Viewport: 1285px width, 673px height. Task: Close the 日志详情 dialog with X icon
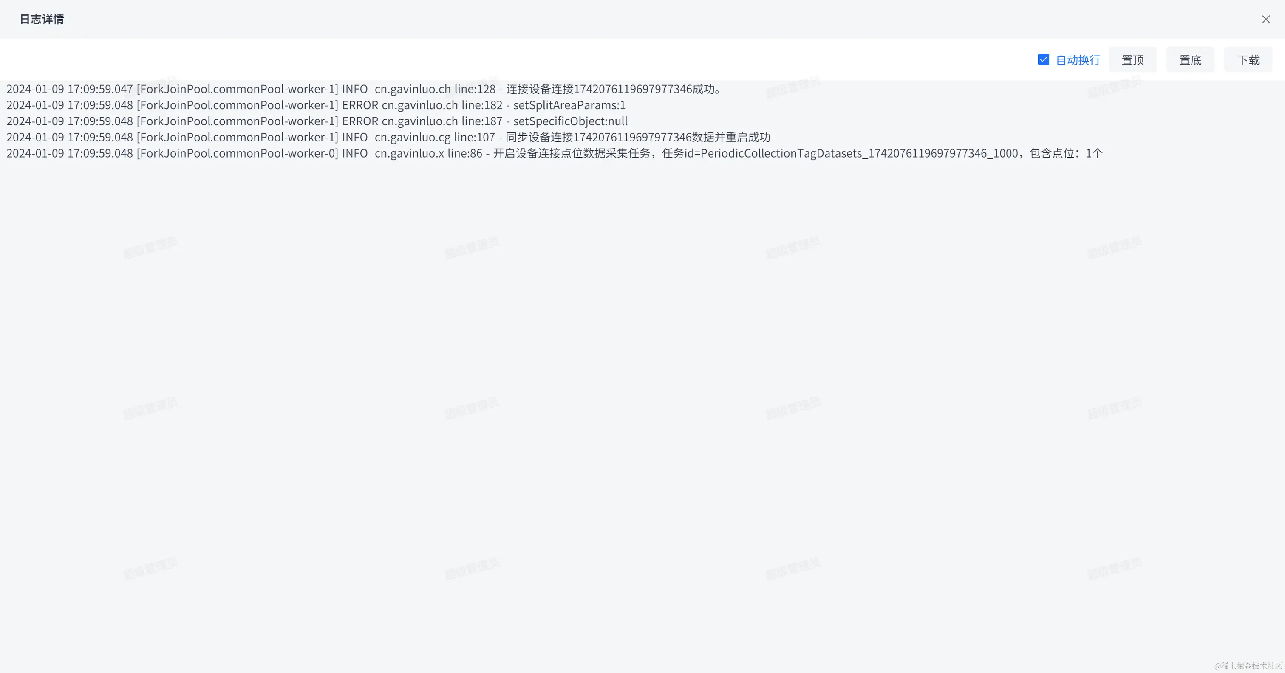(x=1265, y=20)
